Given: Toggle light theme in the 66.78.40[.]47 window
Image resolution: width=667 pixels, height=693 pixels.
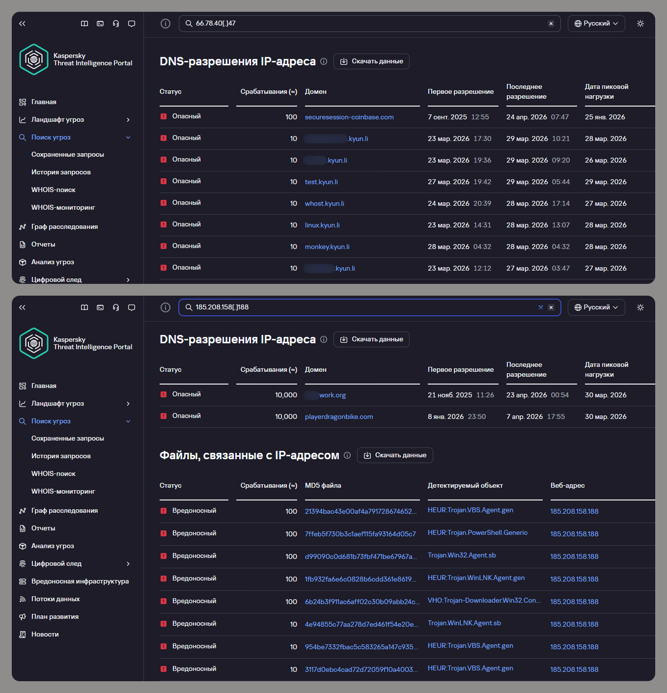Looking at the screenshot, I should tap(640, 24).
